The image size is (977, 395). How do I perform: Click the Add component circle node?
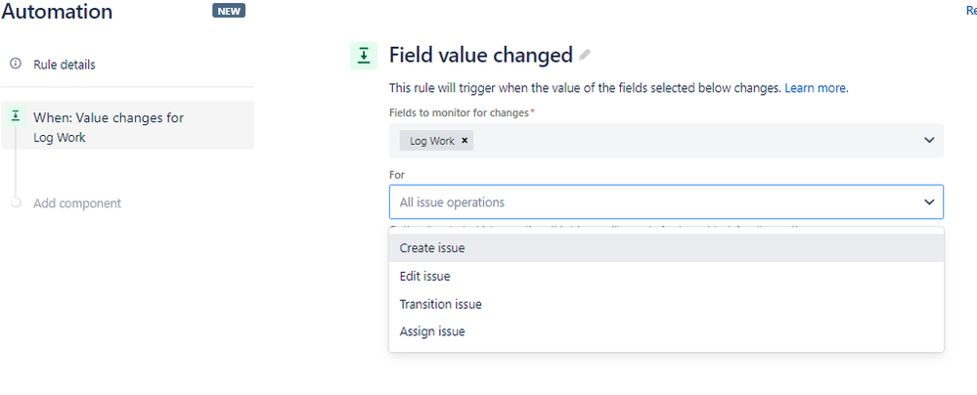click(16, 202)
